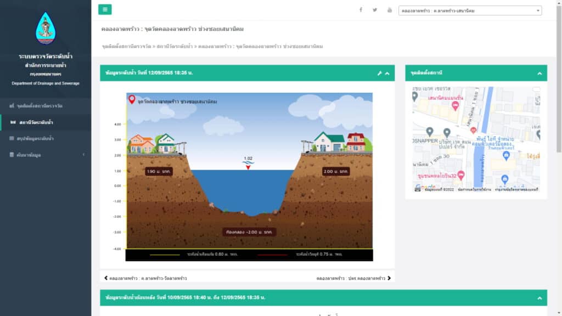The width and height of the screenshot is (562, 316).
Task: Click the pink hotel marker เสนานิคมแมนชั่น on map
Action: tap(455, 106)
